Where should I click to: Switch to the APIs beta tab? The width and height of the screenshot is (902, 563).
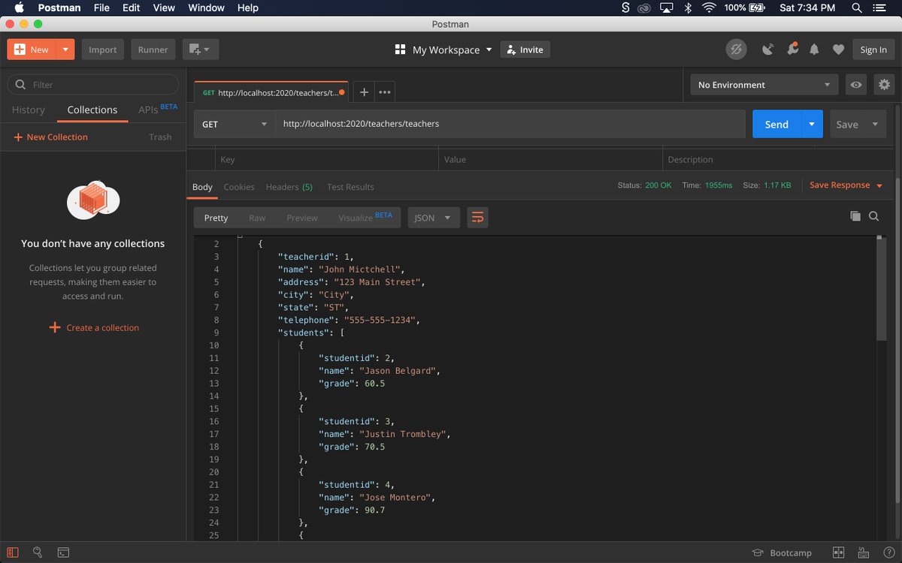click(x=158, y=110)
